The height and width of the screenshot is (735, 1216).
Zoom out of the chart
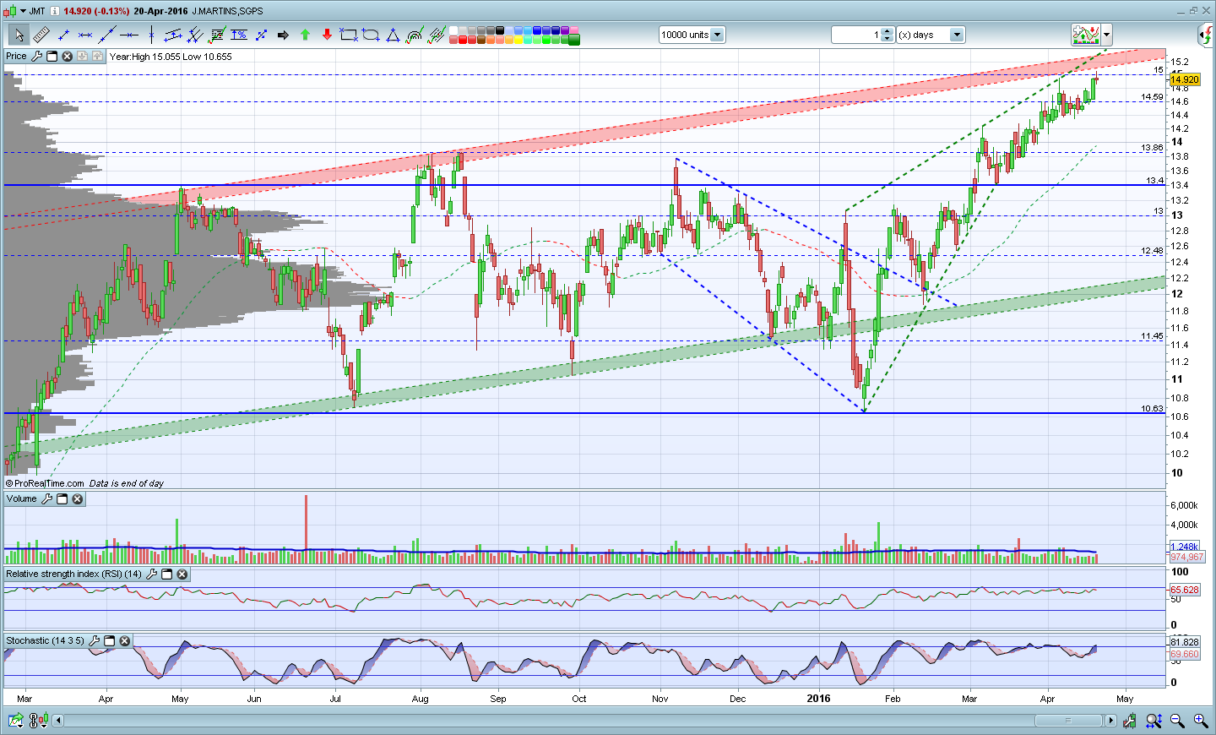click(x=1177, y=721)
